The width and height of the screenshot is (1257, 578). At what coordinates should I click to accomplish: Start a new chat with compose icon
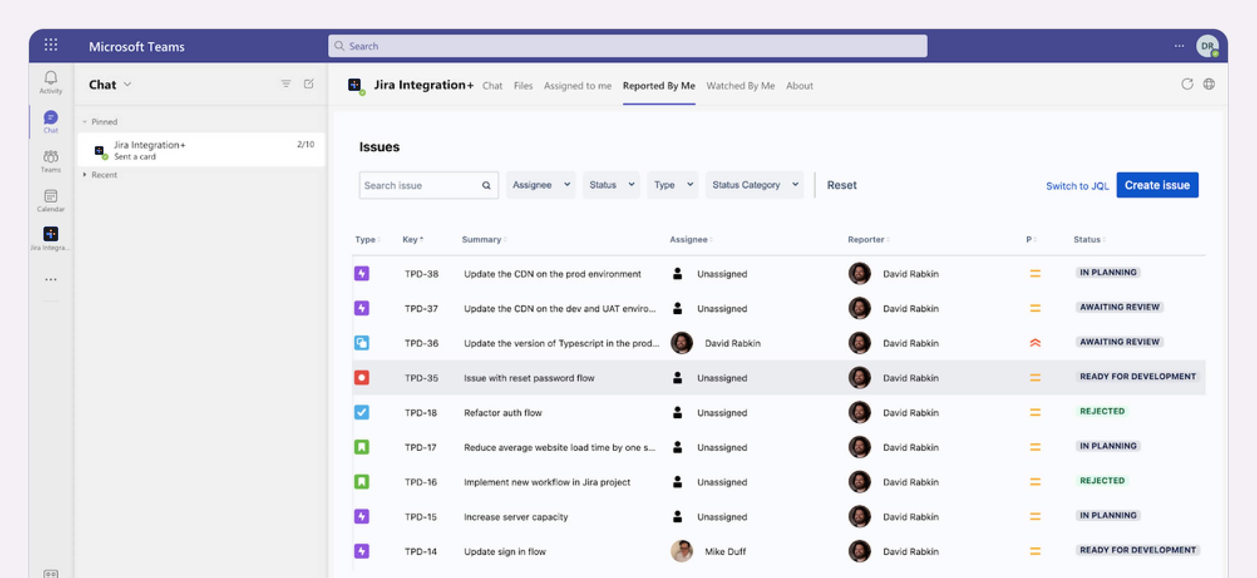point(308,84)
